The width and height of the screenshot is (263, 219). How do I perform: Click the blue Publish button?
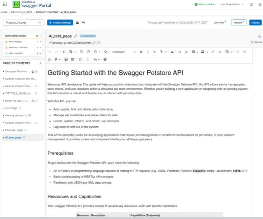(x=255, y=23)
